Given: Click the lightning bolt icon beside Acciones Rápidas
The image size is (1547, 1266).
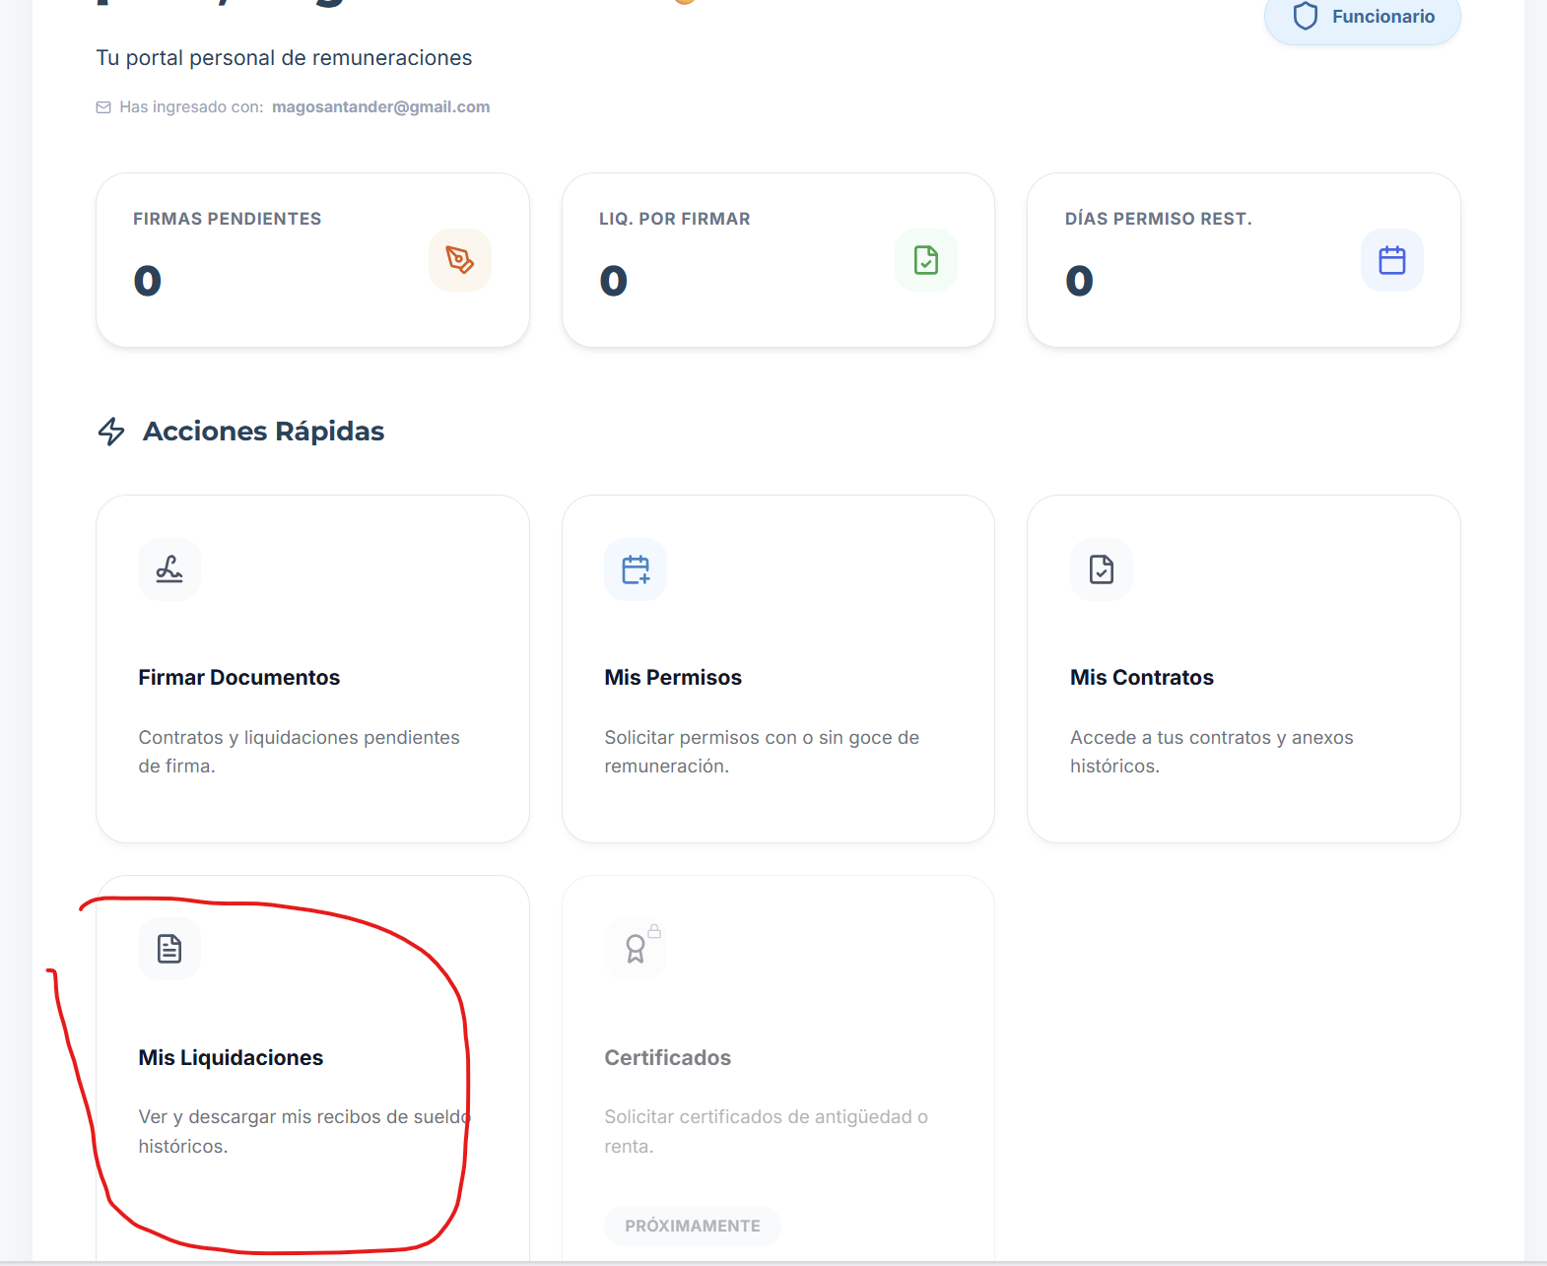Looking at the screenshot, I should coord(111,432).
